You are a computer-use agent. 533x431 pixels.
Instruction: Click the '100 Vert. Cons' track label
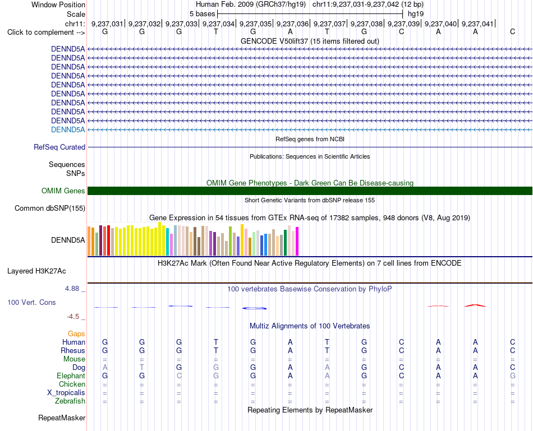coord(31,302)
